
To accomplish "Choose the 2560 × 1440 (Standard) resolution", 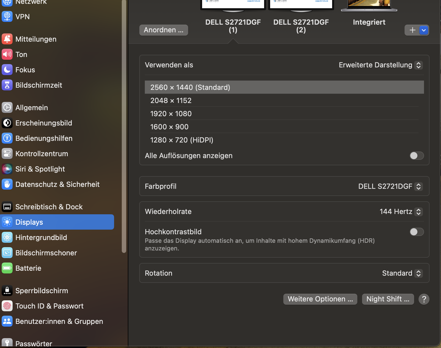I will pyautogui.click(x=284, y=87).
